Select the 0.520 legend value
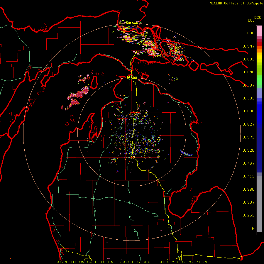This screenshot has height=264, width=264. coord(248,150)
